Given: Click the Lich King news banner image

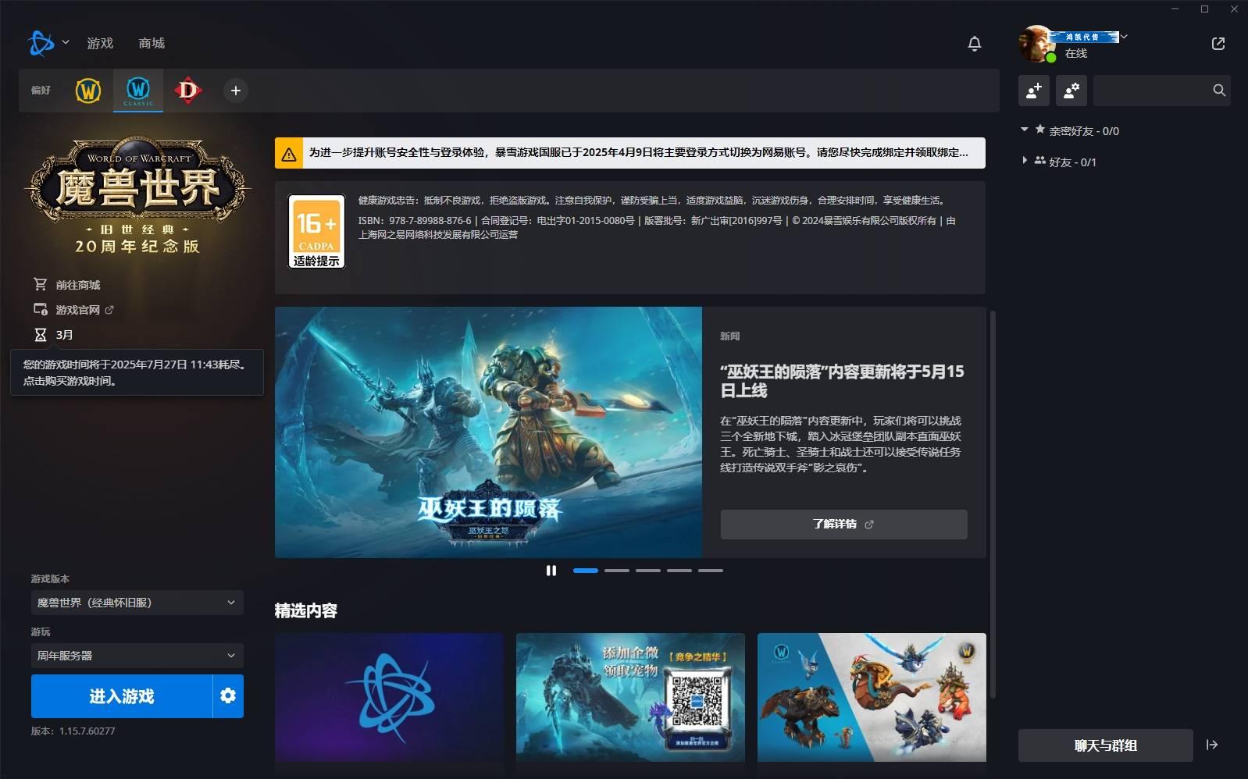Looking at the screenshot, I should (488, 432).
